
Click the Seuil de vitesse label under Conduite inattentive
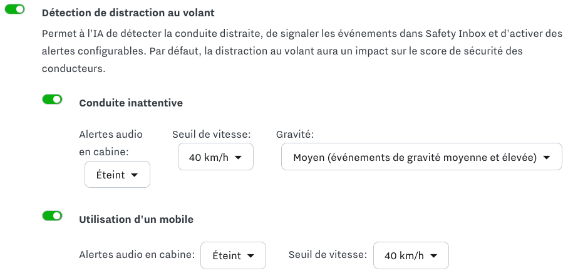point(211,134)
